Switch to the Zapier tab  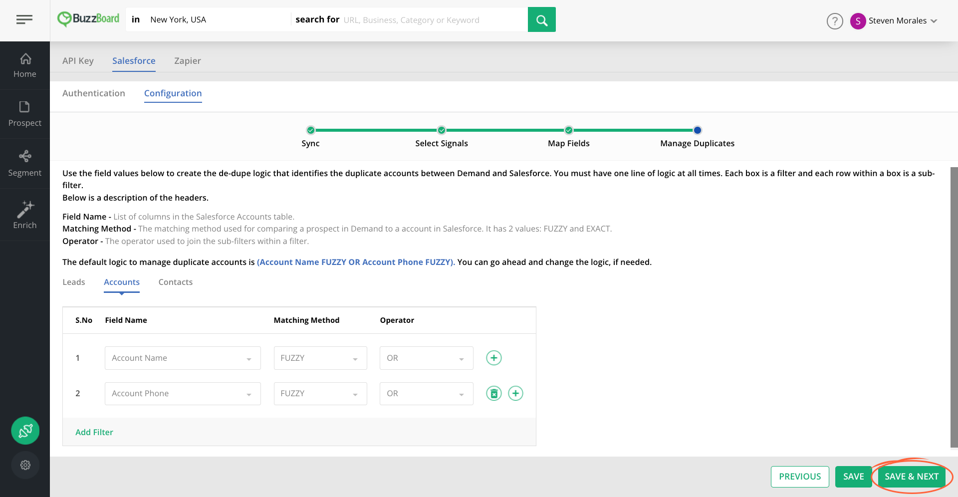[188, 61]
